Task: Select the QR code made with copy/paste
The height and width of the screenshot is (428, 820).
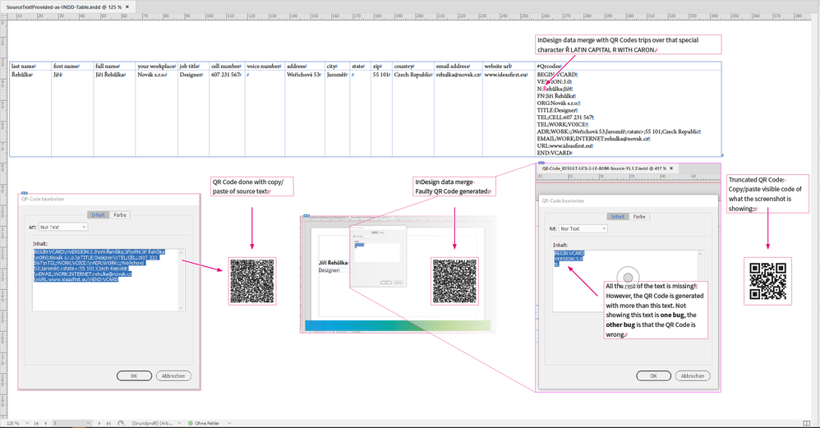Action: 252,281
